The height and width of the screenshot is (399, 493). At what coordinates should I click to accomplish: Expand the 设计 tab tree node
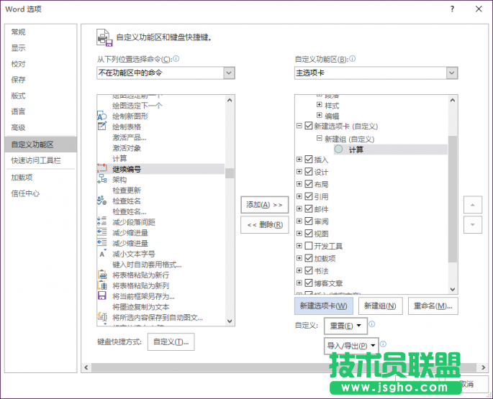point(299,173)
